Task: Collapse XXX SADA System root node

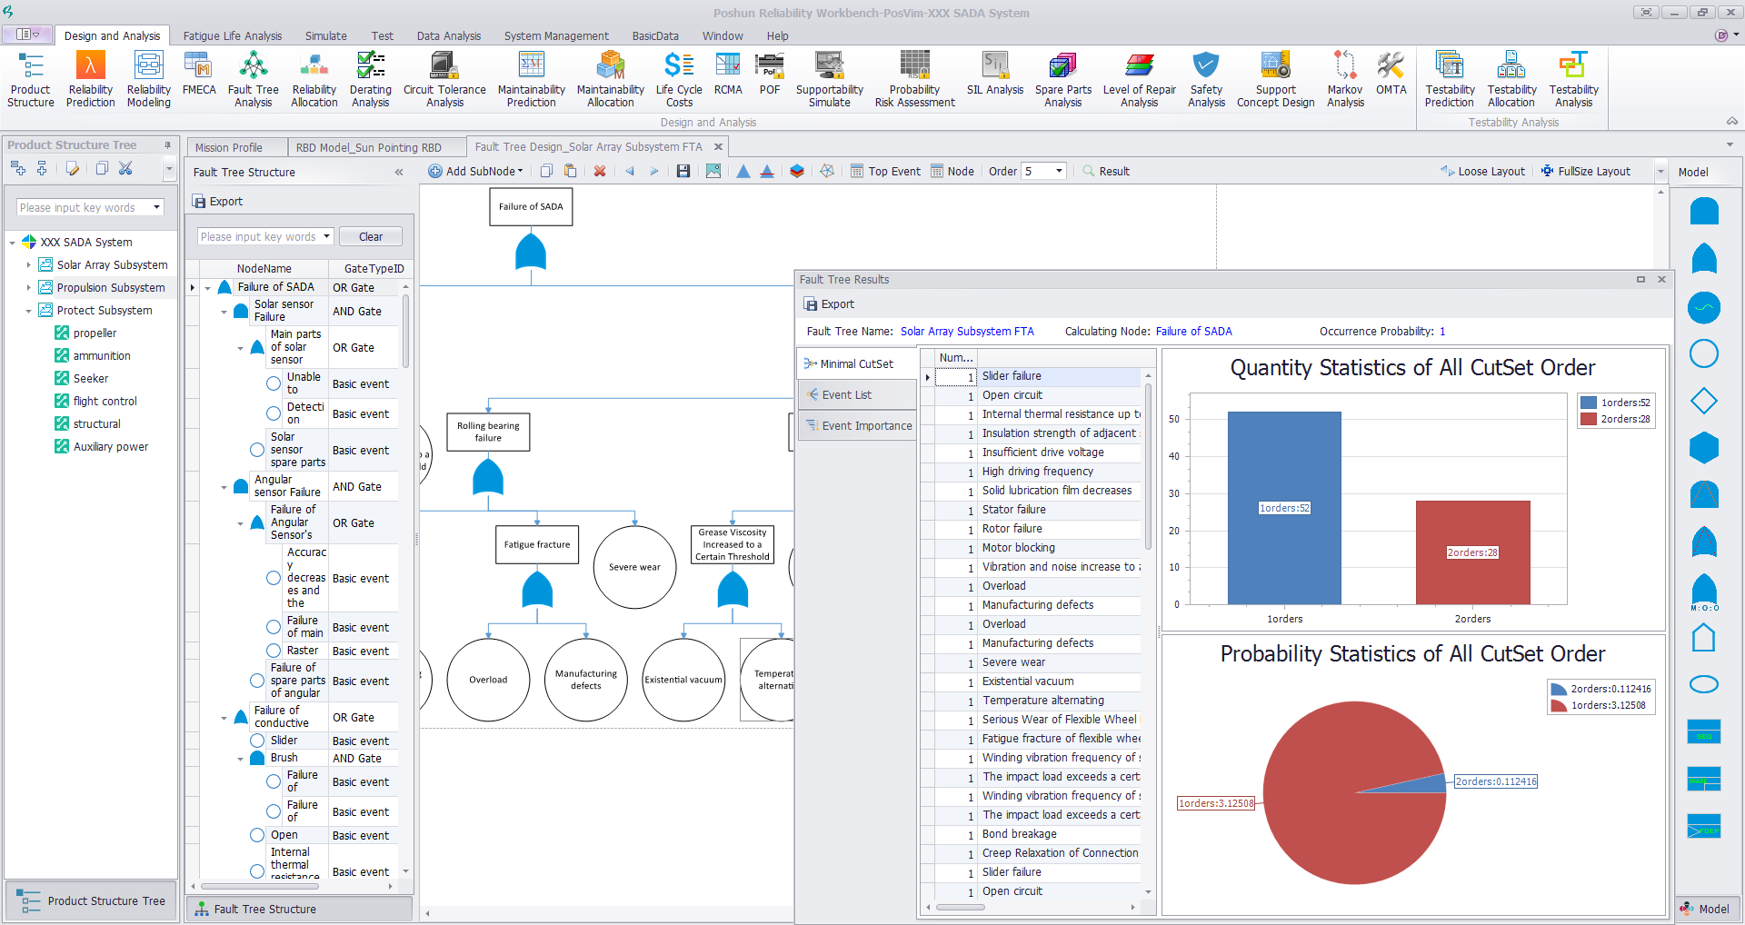Action: click(12, 243)
